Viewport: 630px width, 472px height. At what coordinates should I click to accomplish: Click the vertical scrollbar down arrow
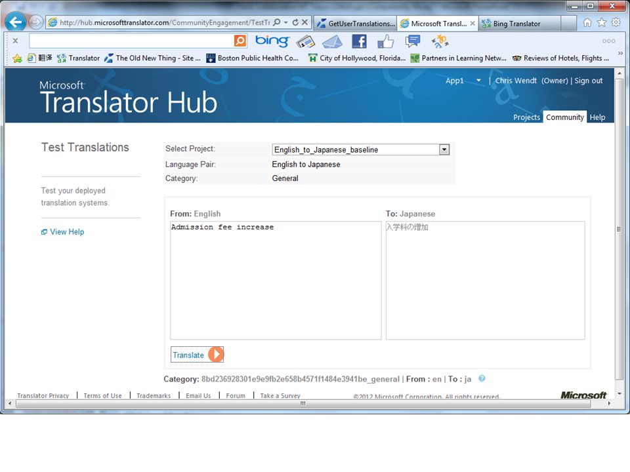pyautogui.click(x=619, y=394)
